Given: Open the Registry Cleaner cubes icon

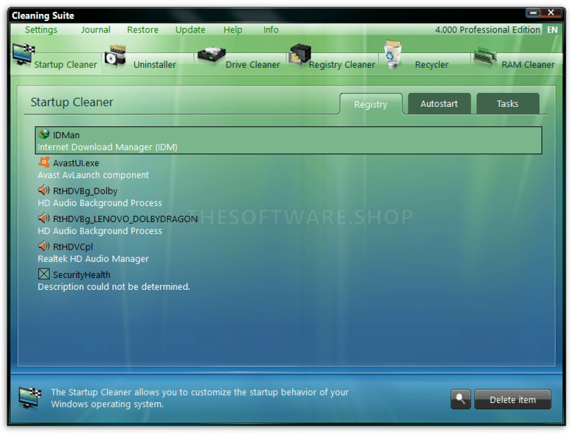Looking at the screenshot, I should pos(299,55).
